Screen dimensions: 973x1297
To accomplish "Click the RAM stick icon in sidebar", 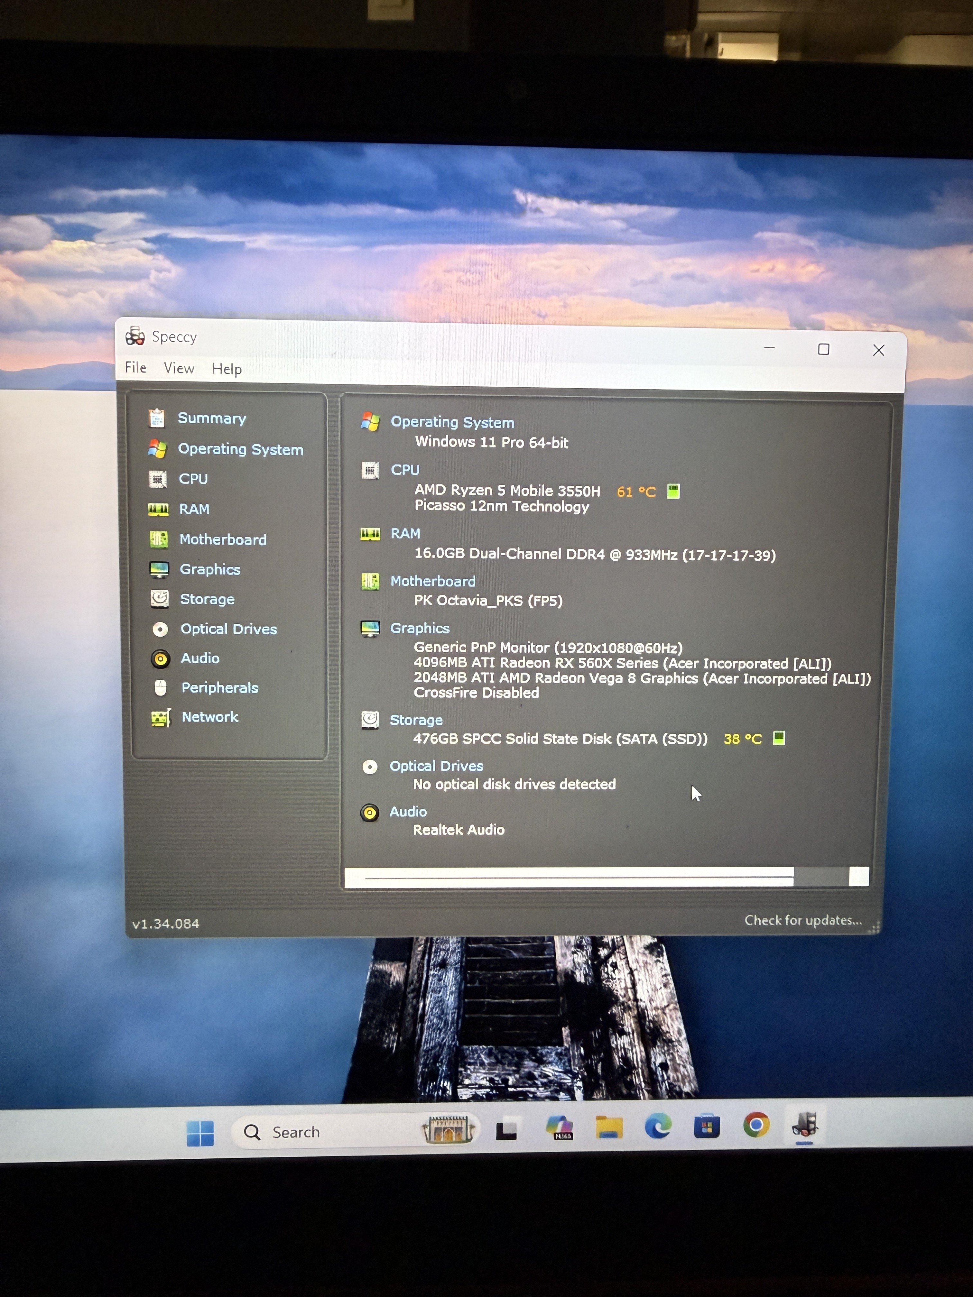I will click(x=158, y=509).
